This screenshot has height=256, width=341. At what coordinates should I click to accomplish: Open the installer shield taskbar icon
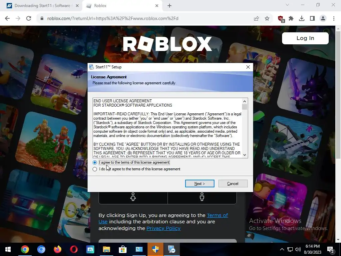[x=155, y=249]
